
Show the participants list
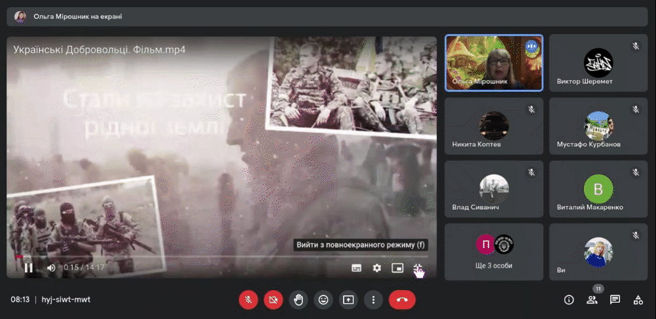(592, 300)
